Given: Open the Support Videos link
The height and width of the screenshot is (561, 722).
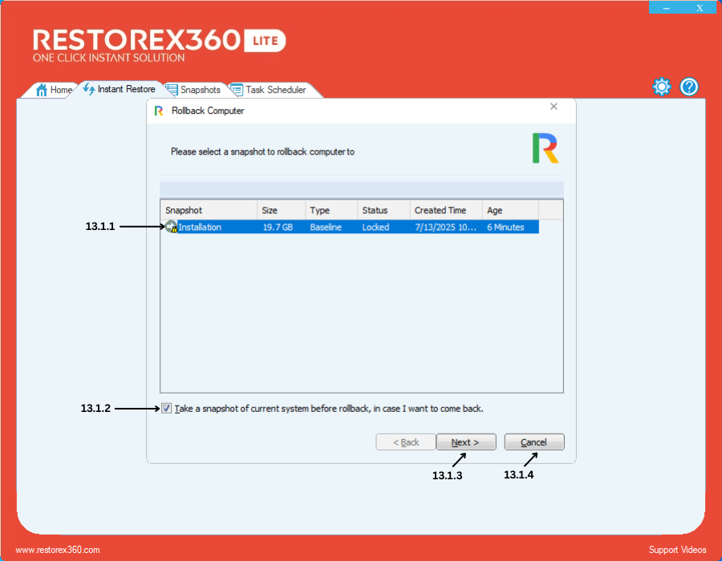Looking at the screenshot, I should (677, 550).
